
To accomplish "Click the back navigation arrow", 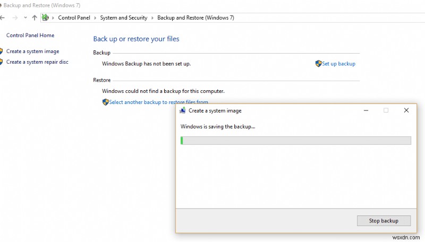I will pyautogui.click(x=3, y=18).
